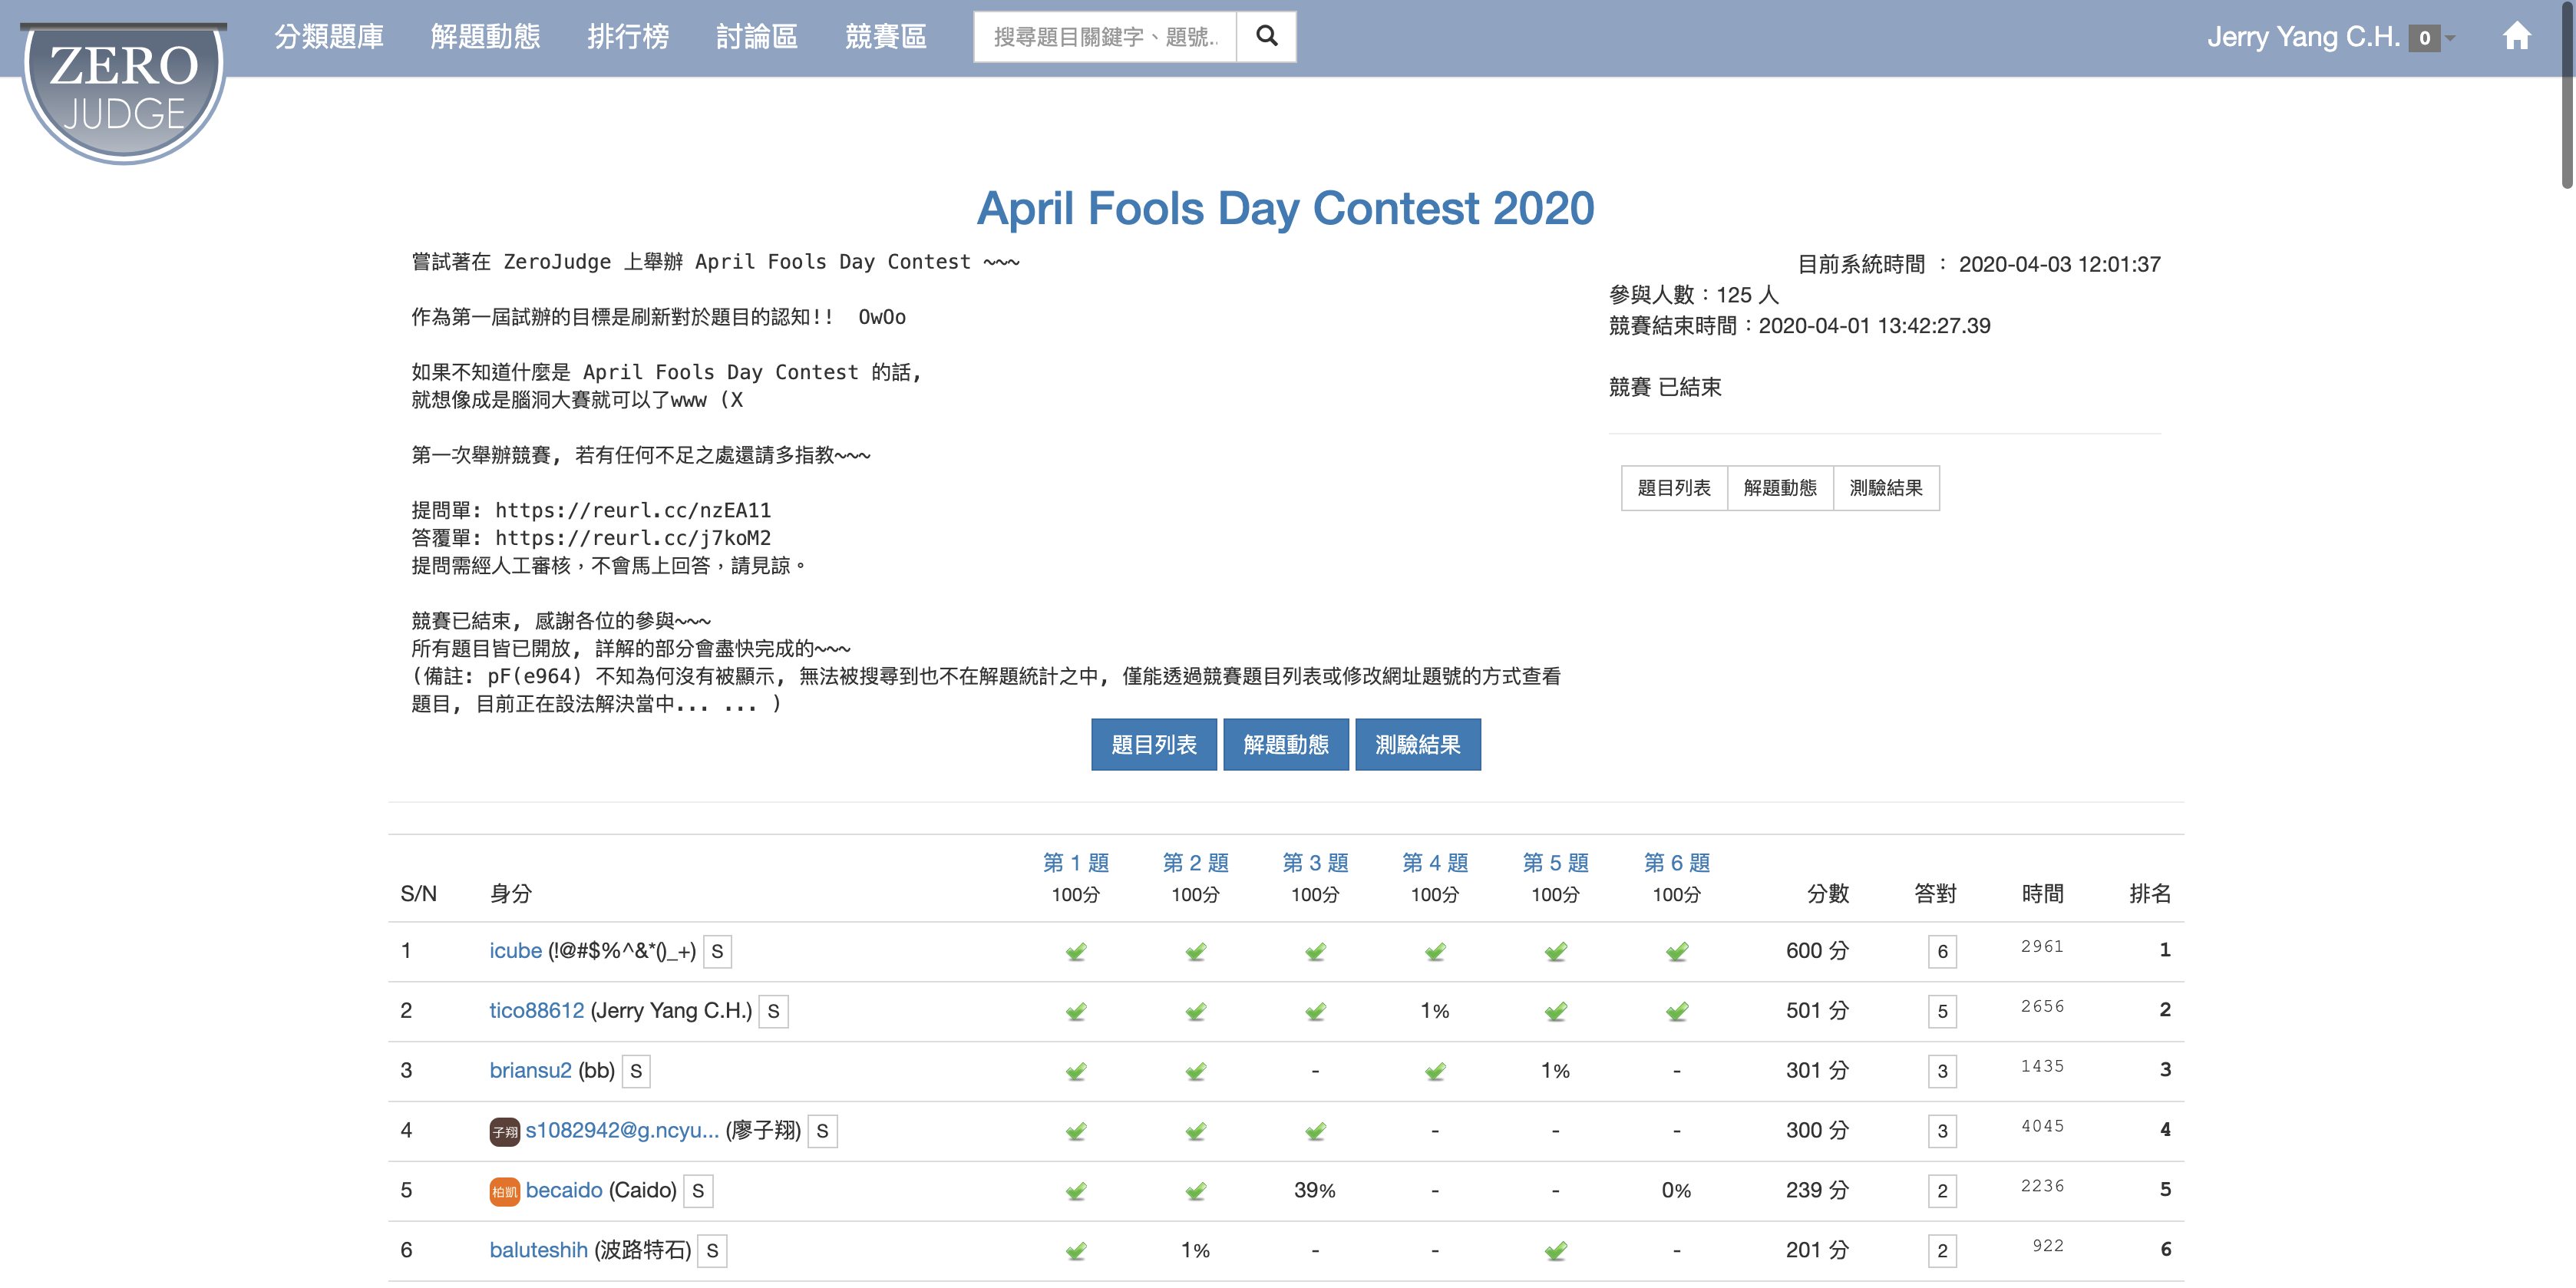Click icube's green check for problem 1
Screen dimensions: 2576x1288
(x=1076, y=951)
